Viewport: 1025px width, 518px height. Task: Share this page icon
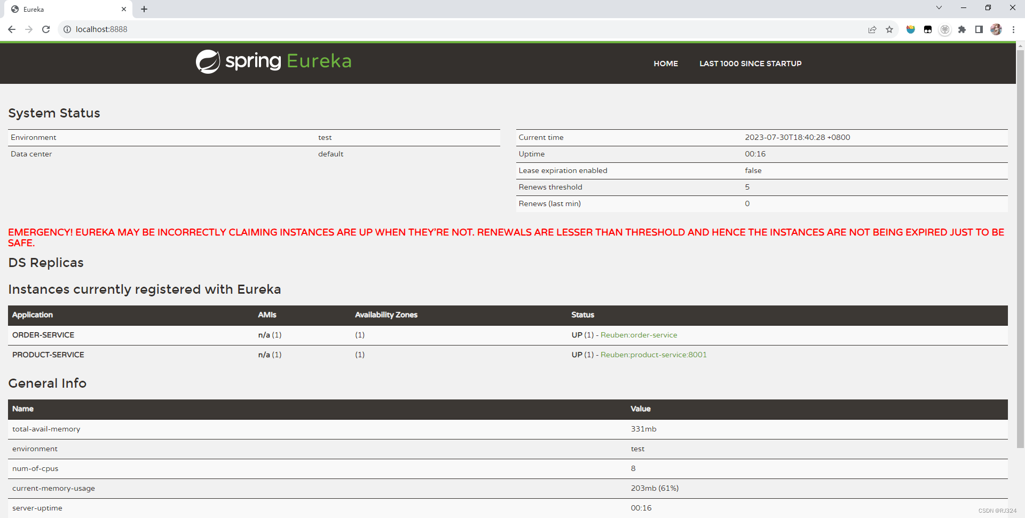point(872,29)
